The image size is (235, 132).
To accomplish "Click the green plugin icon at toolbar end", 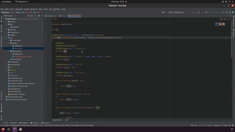I will pos(233,12).
